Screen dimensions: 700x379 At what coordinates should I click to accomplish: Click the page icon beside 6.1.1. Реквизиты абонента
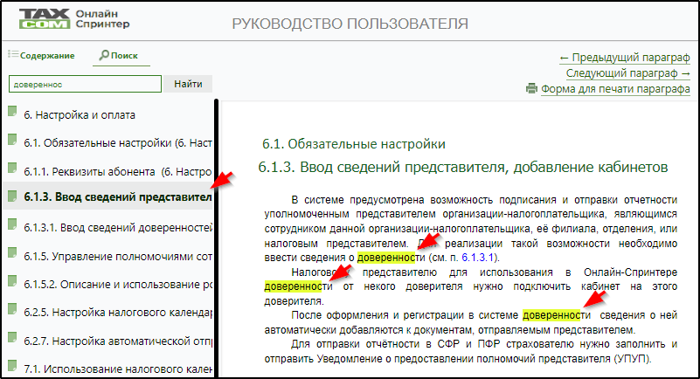pos(12,169)
